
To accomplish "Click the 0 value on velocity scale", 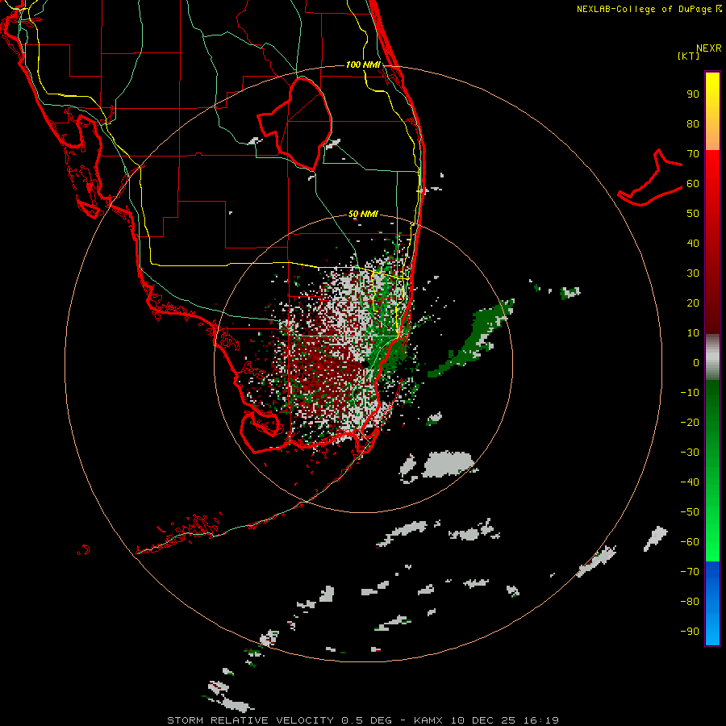I will [696, 363].
